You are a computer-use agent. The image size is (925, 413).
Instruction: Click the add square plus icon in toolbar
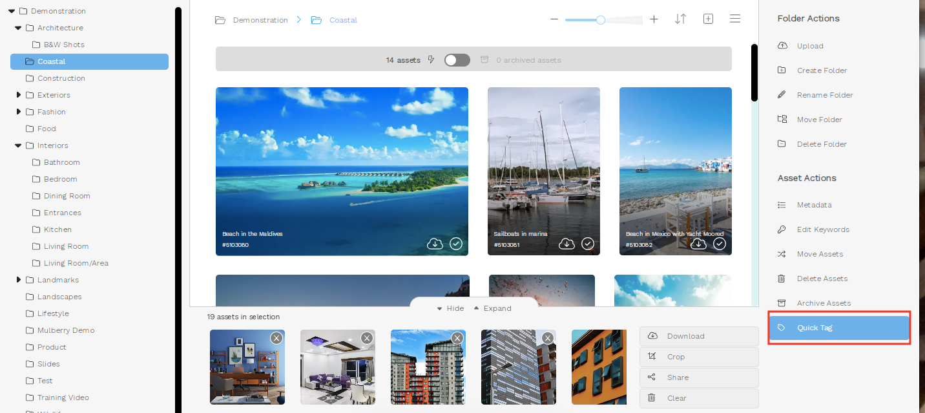tap(708, 19)
